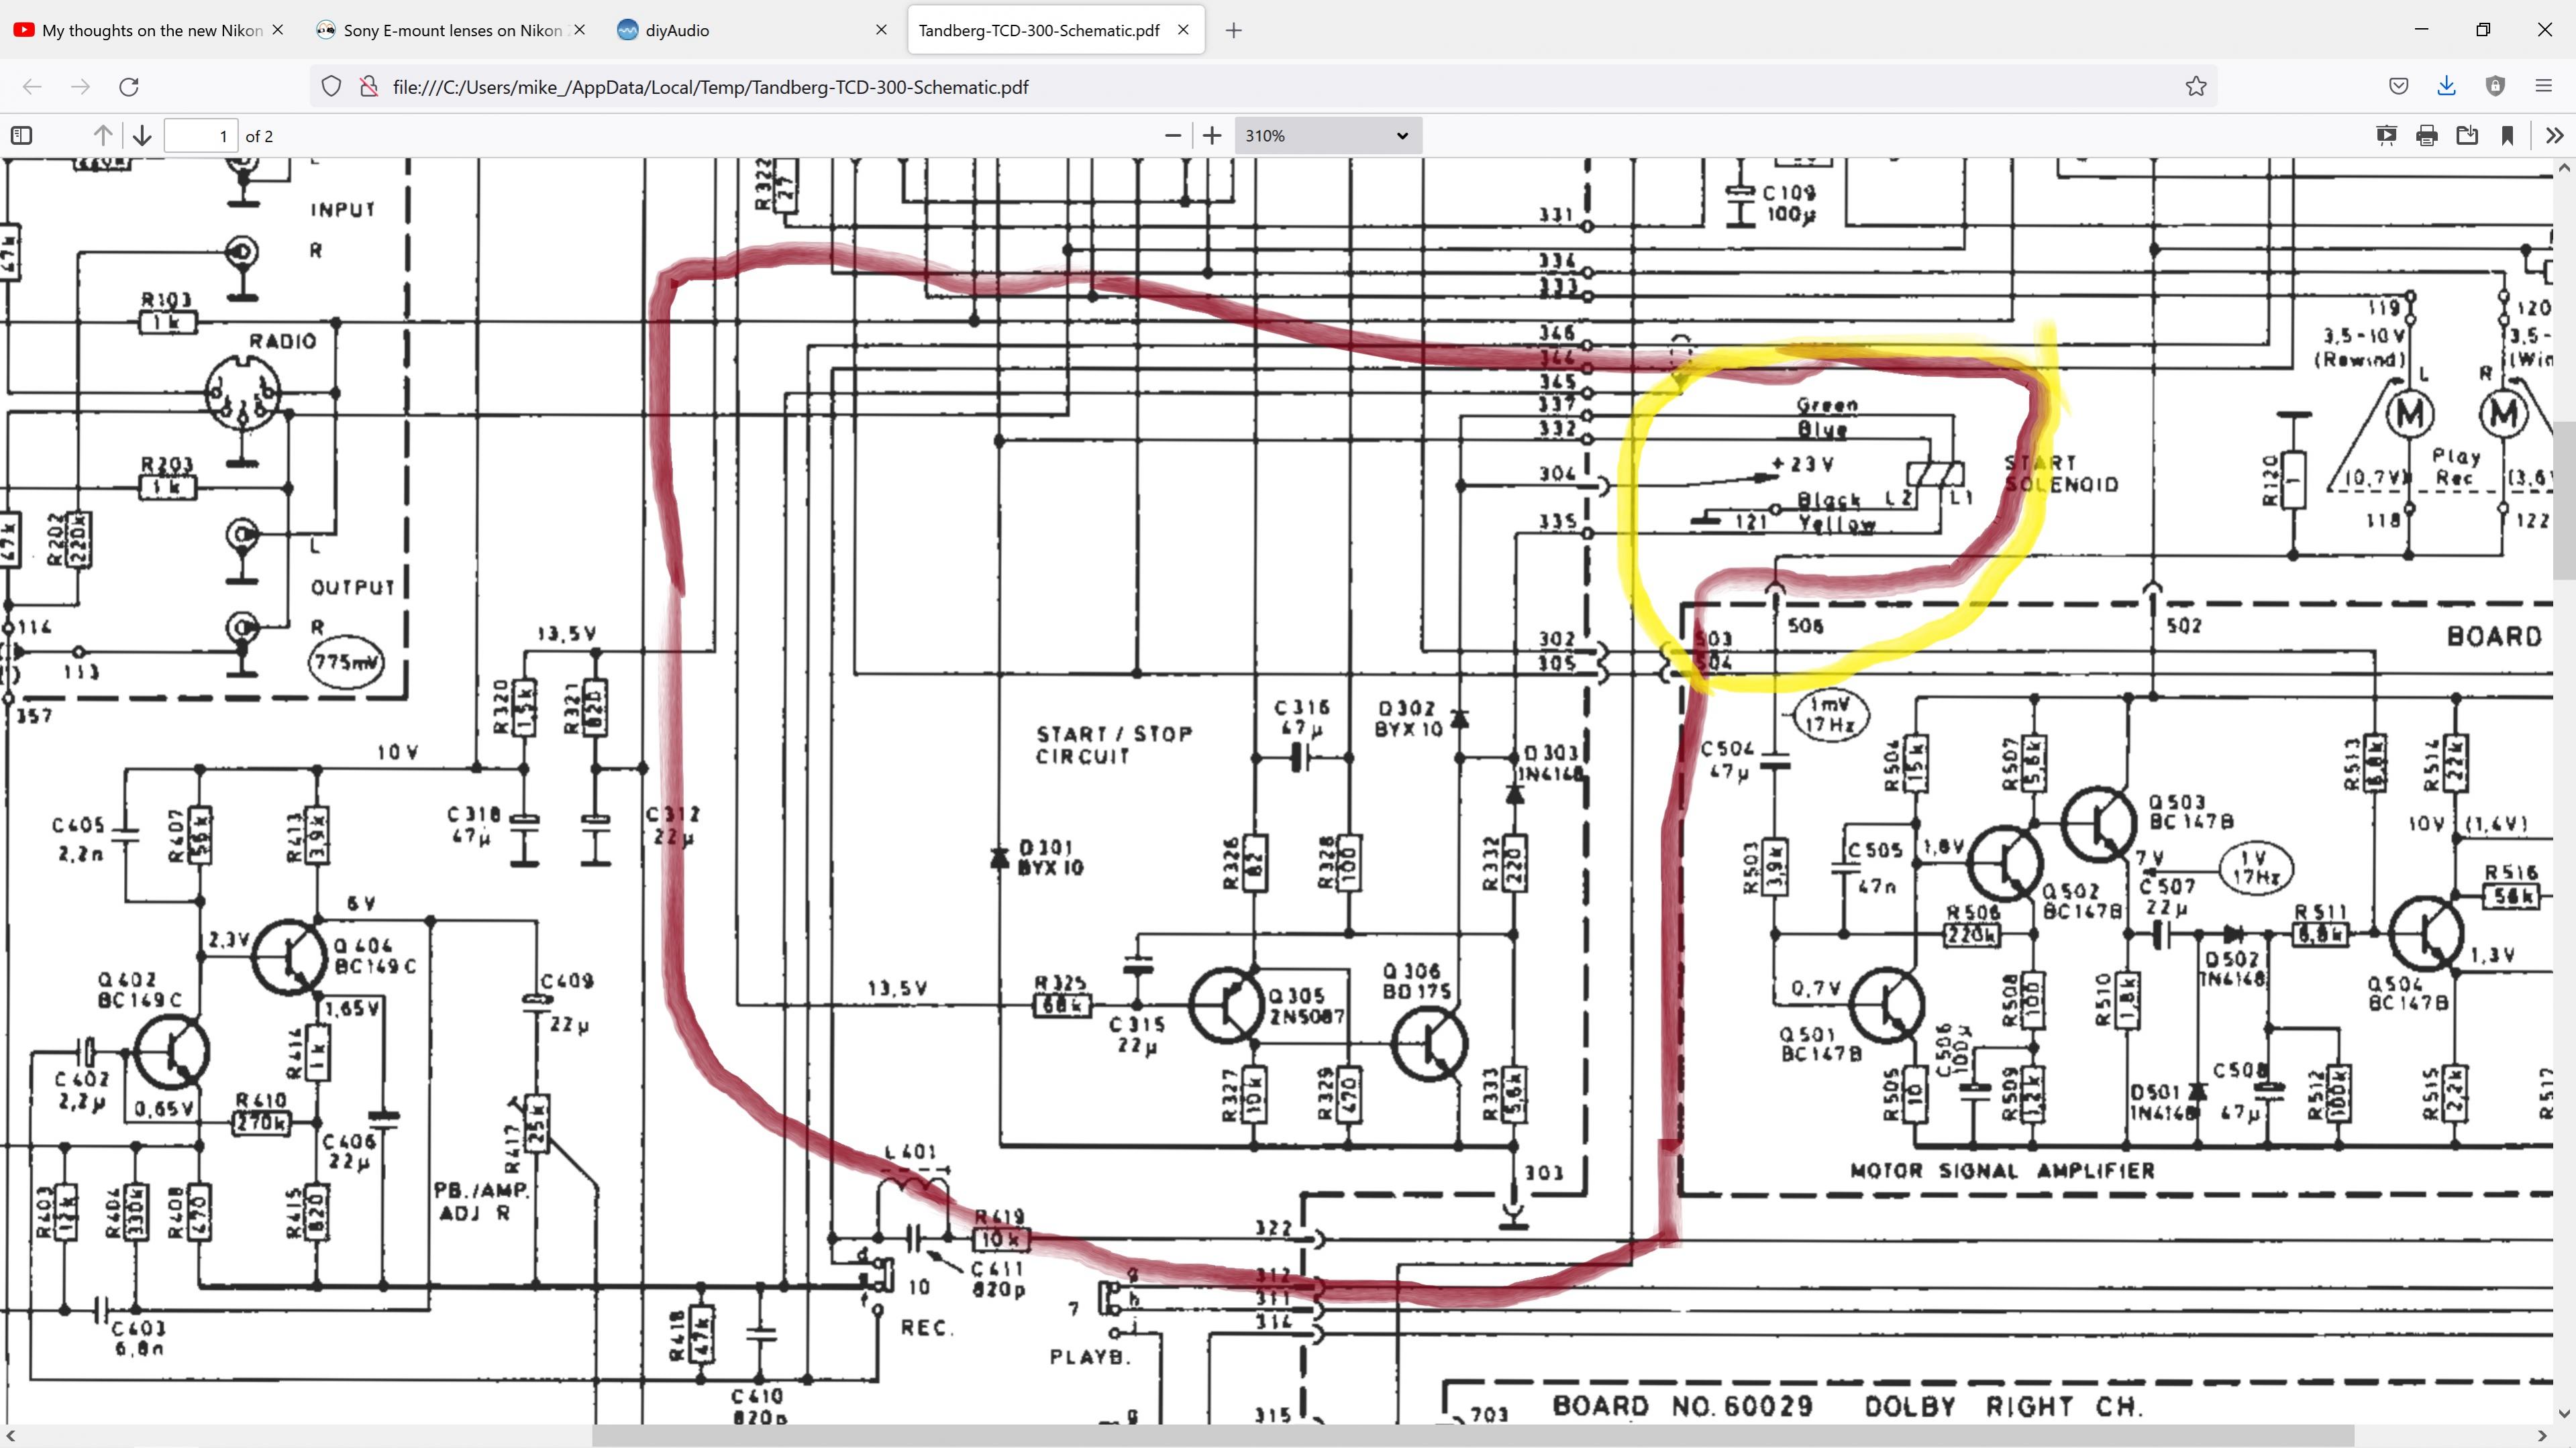Toggle the PDF sidebar panel
This screenshot has height=1448, width=2576.
click(22, 136)
